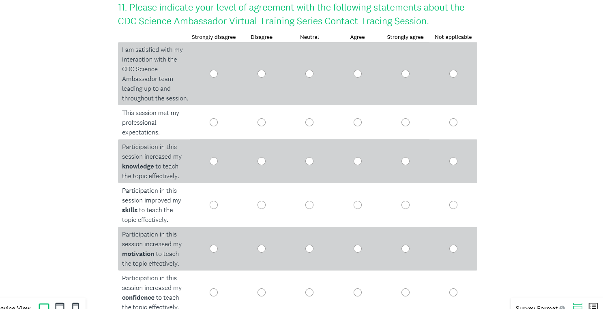The image size is (603, 309).
Task: Mark Strongly agree for professional expectations statement
Action: [405, 122]
